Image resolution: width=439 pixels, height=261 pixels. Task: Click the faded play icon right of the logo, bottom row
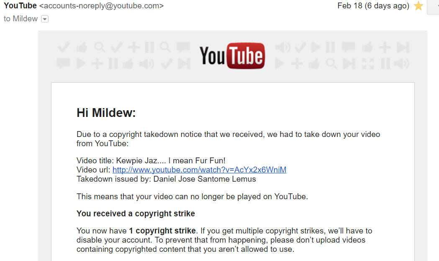point(279,64)
